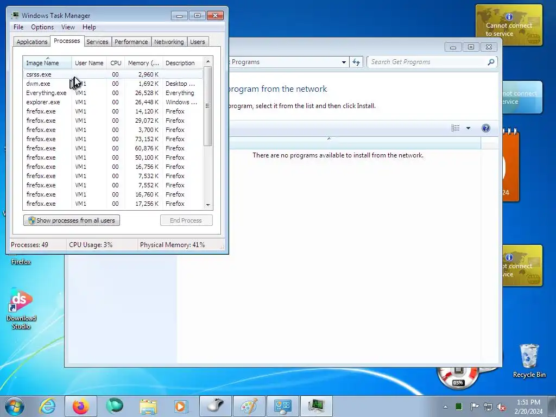
Task: Expand the address bar dropdown in Get Programs
Action: coord(344,62)
